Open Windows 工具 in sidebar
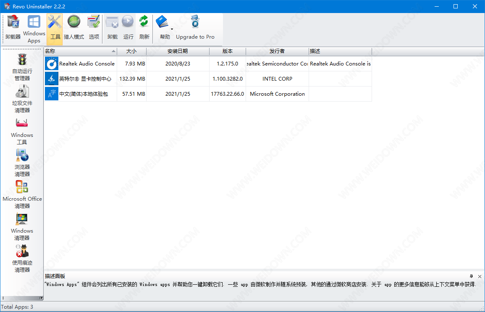This screenshot has width=485, height=312. [22, 131]
